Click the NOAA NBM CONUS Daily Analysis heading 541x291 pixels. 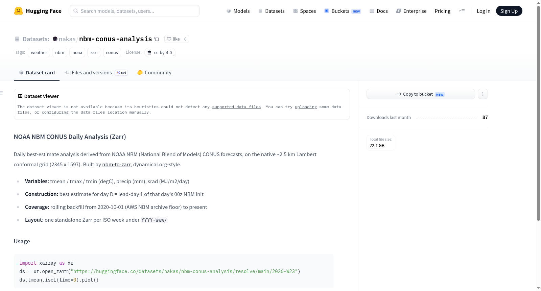(x=70, y=137)
